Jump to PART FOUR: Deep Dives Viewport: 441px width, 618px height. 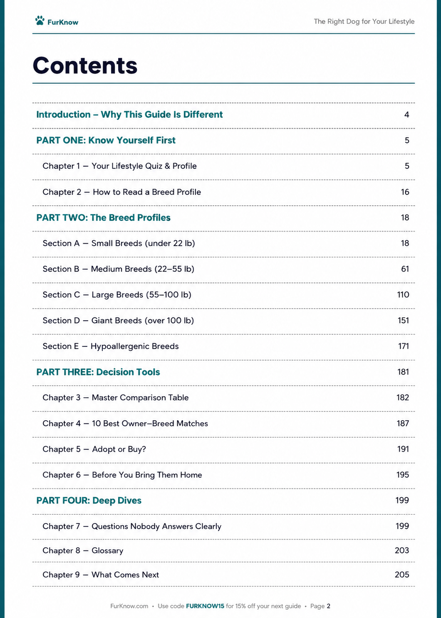point(223,501)
